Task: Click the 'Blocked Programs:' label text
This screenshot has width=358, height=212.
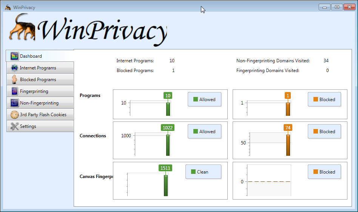Action: 135,71
